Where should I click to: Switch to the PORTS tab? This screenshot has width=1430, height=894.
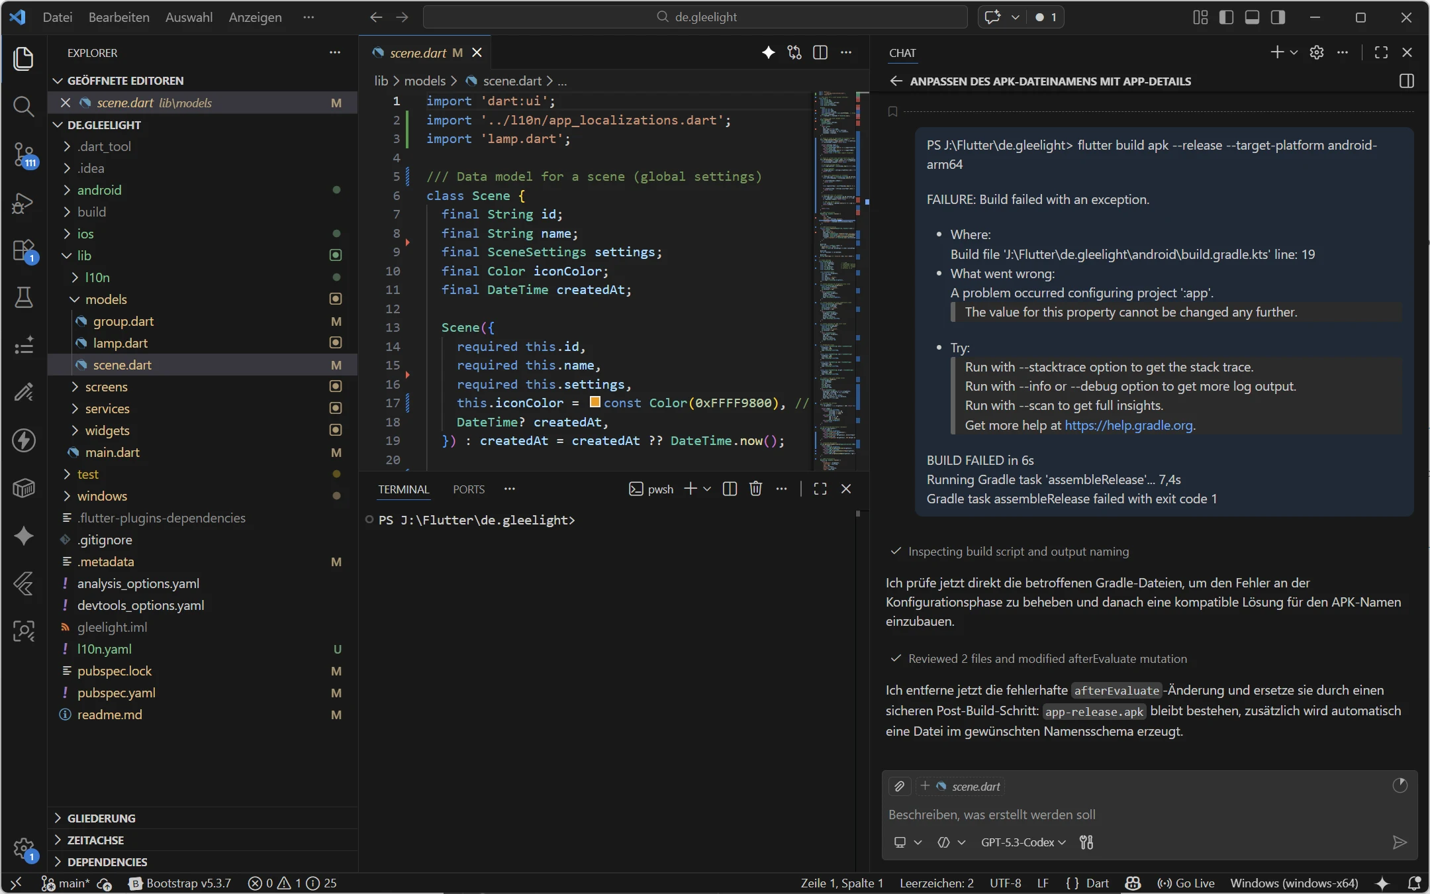click(469, 489)
